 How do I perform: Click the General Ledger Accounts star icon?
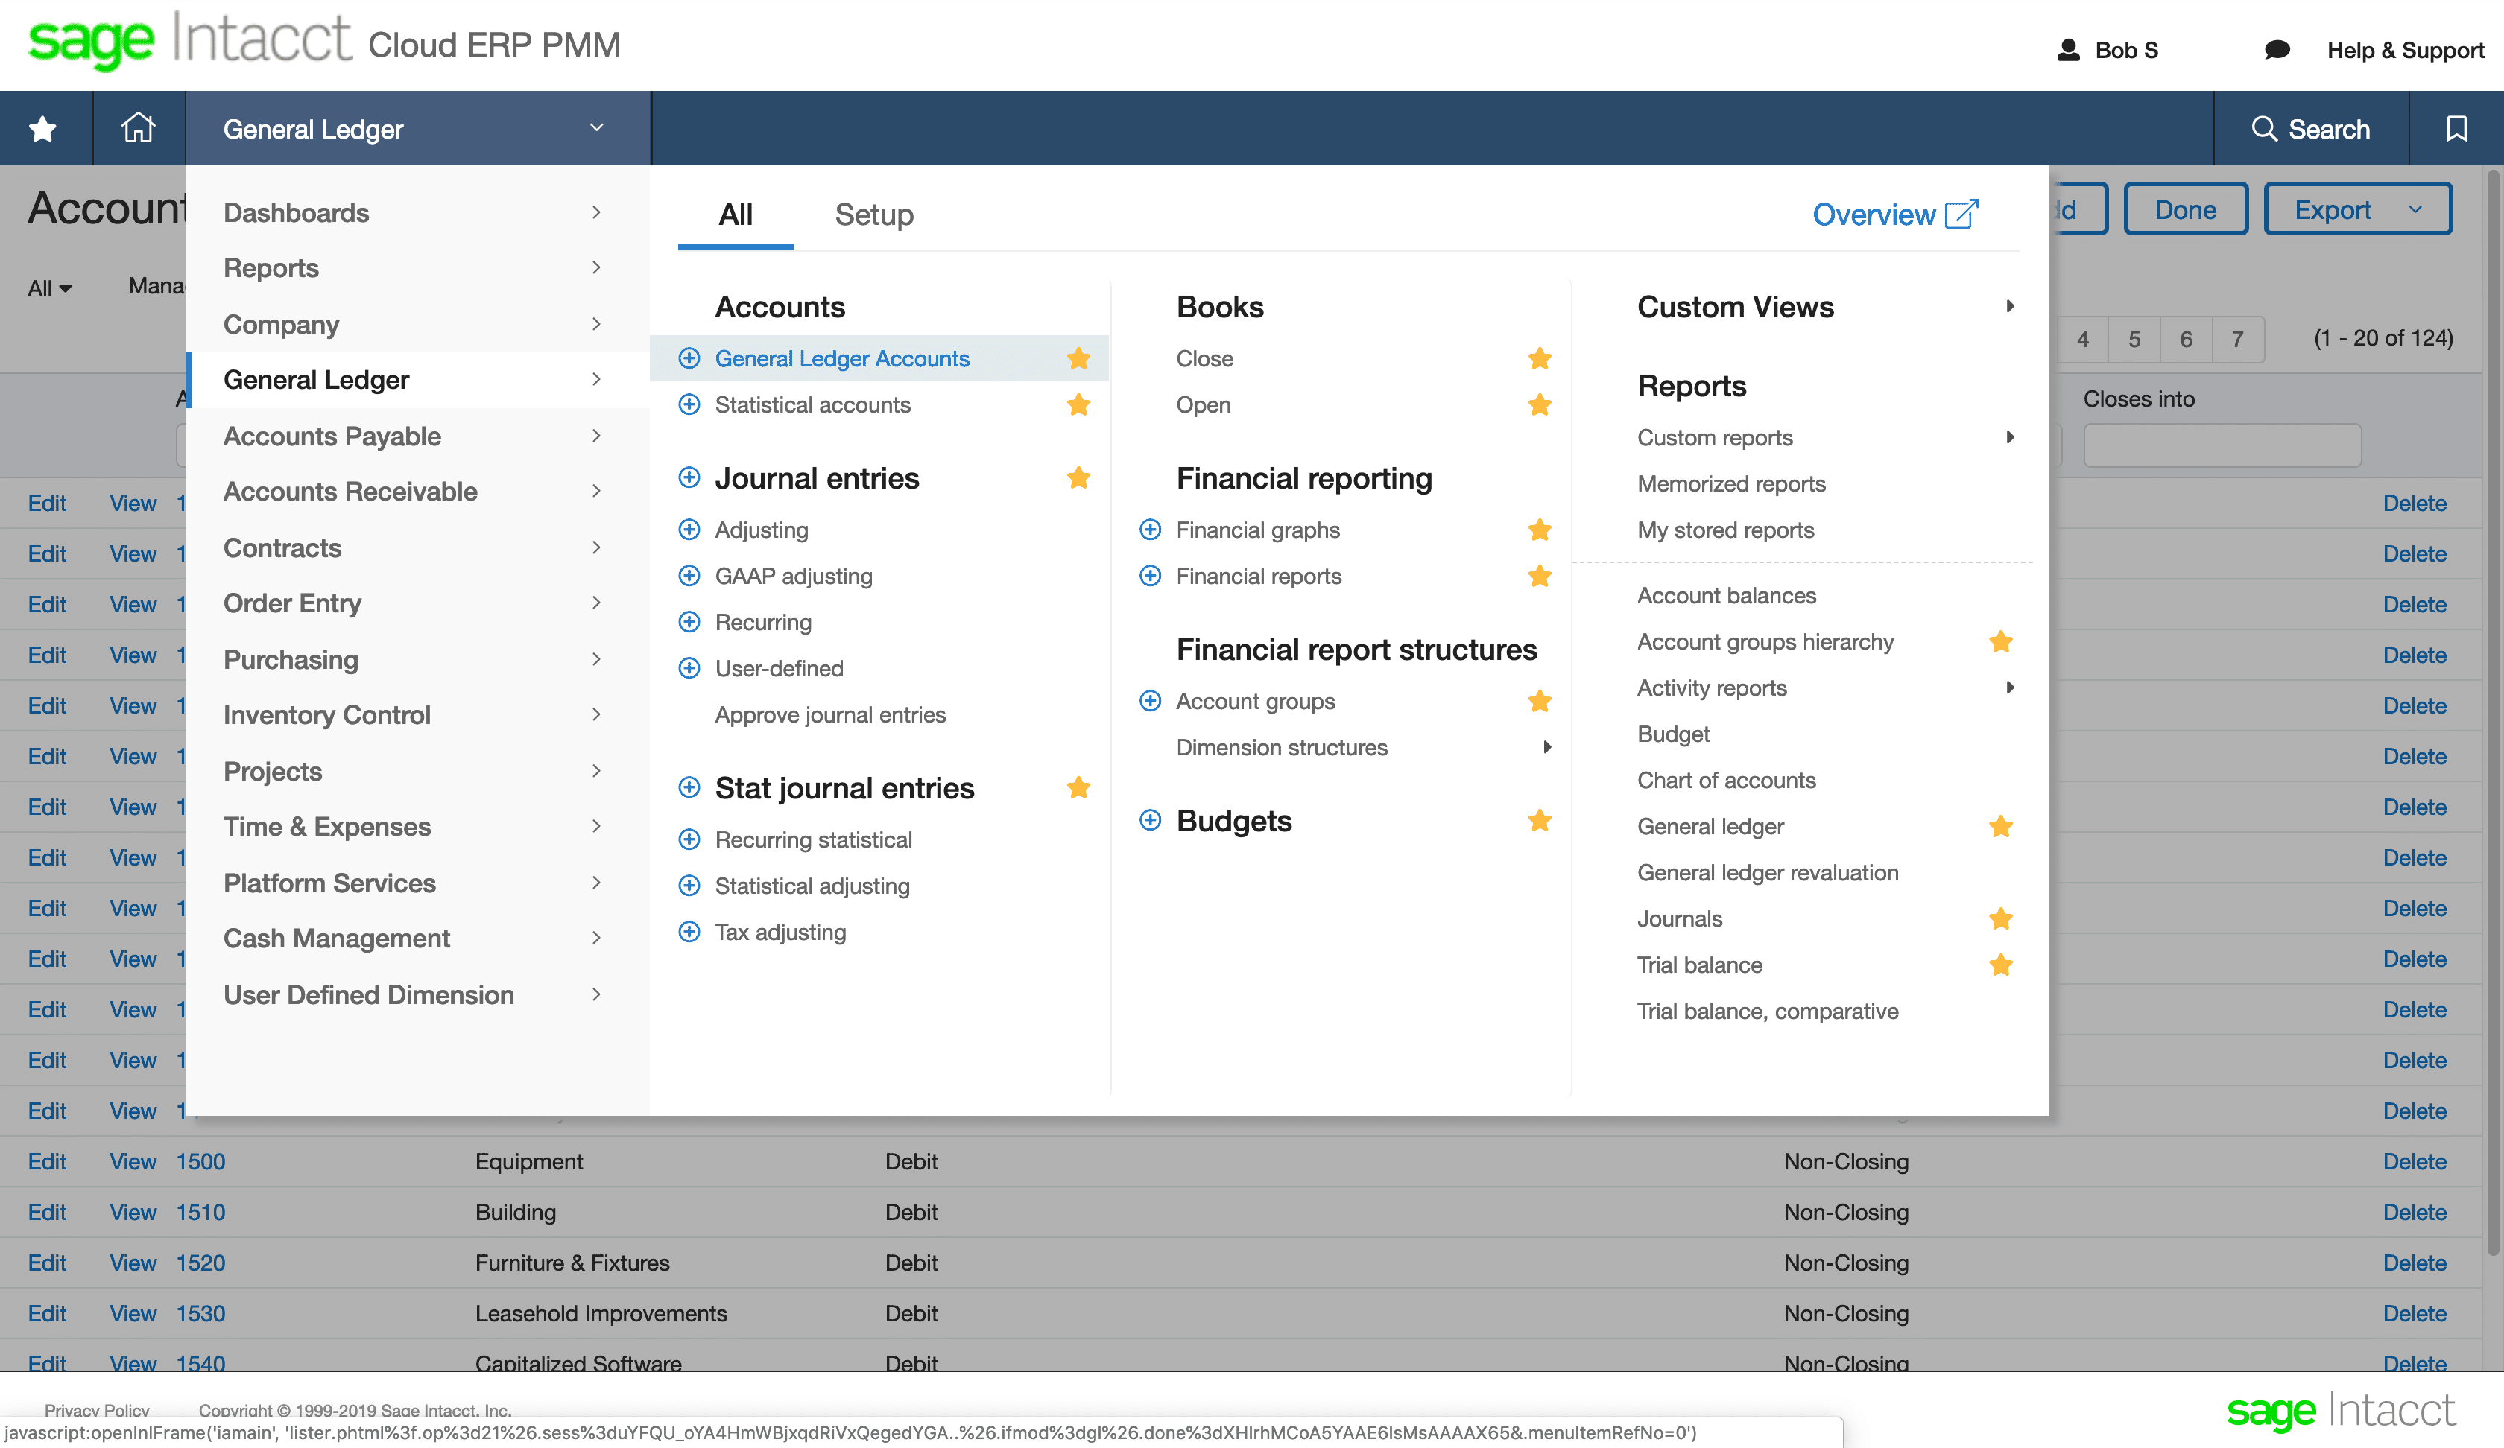pos(1081,358)
